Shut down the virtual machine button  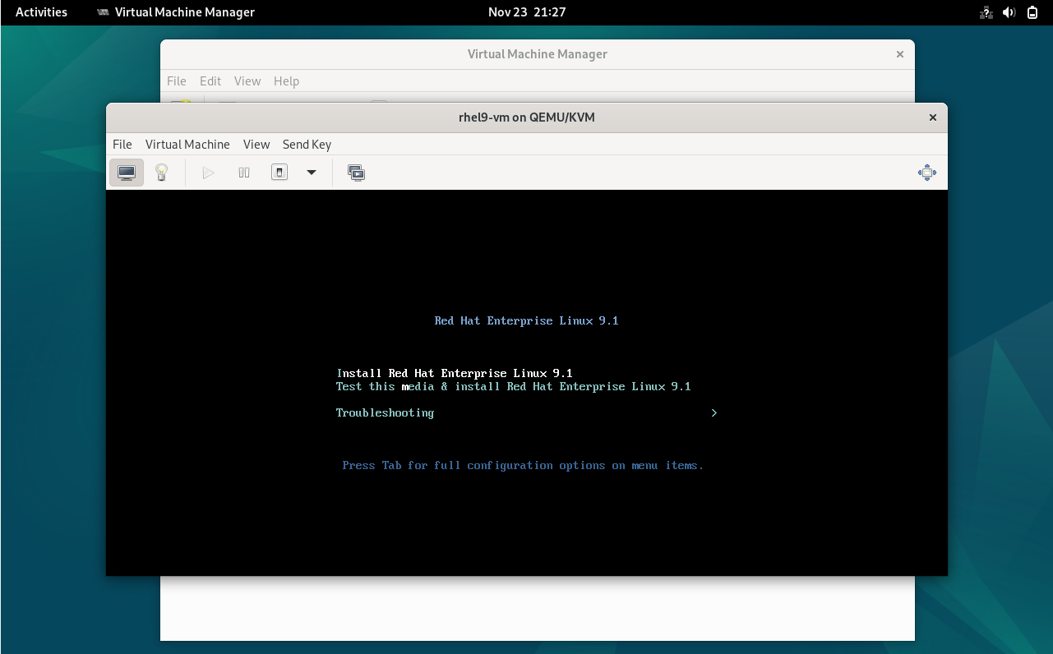click(x=279, y=173)
